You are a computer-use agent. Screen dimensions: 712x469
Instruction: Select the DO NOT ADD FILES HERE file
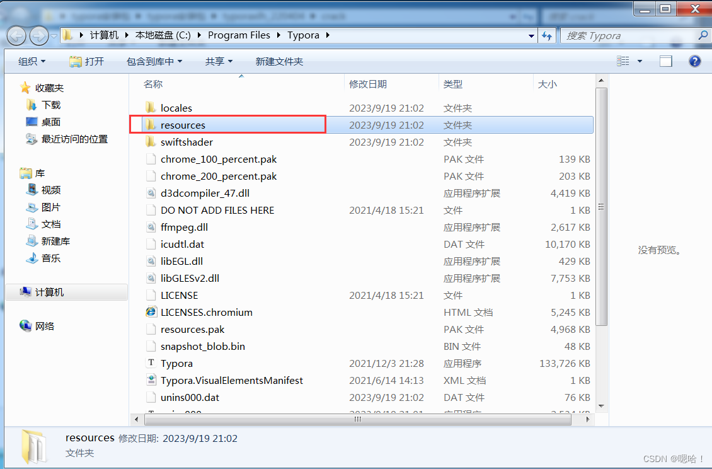[217, 210]
